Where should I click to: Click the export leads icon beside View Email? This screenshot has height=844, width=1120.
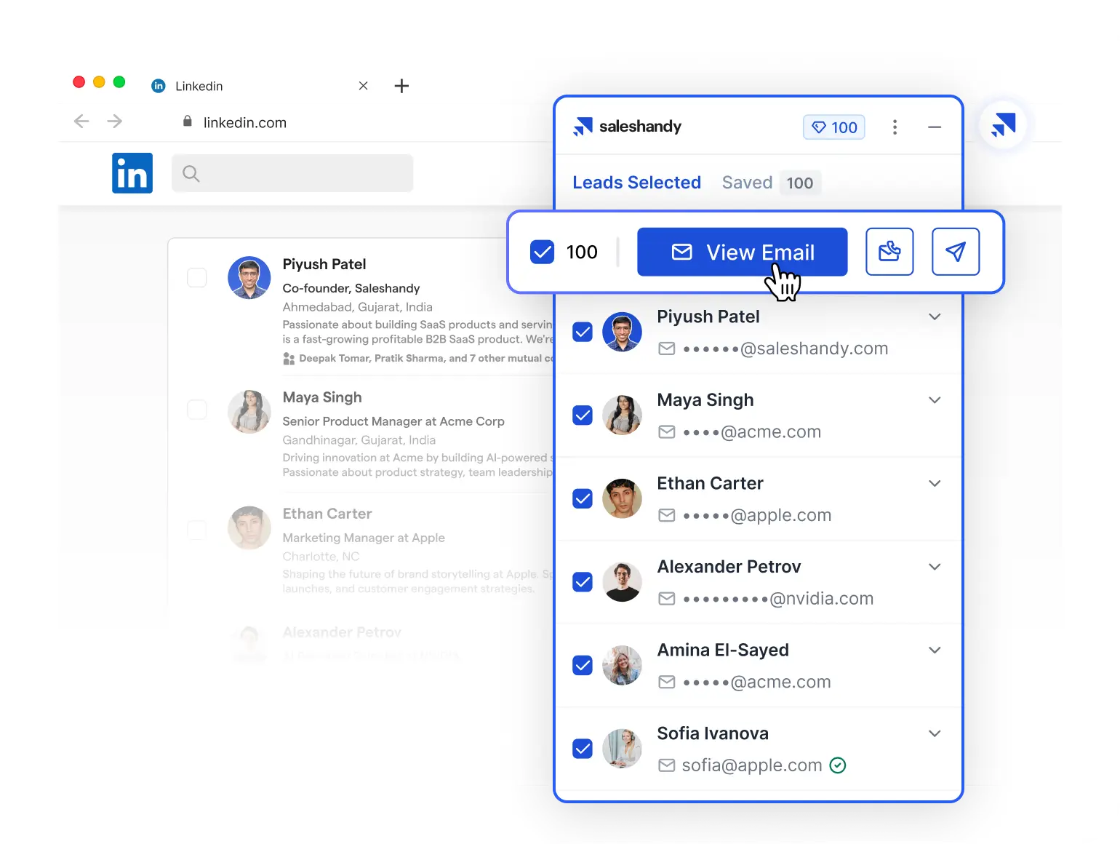click(889, 252)
